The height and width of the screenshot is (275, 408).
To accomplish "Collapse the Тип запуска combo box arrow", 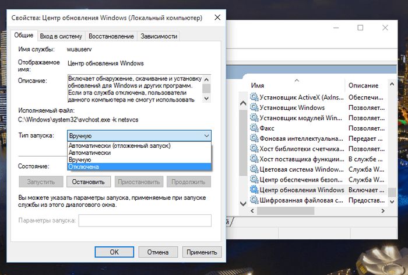I will click(206, 135).
